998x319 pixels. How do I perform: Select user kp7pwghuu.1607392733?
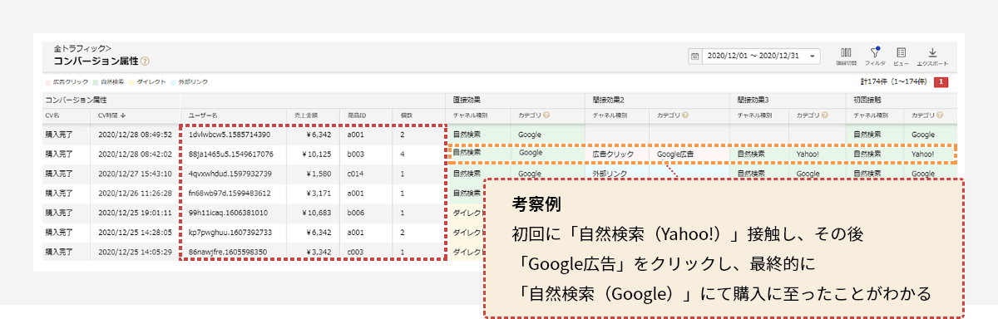coord(230,232)
